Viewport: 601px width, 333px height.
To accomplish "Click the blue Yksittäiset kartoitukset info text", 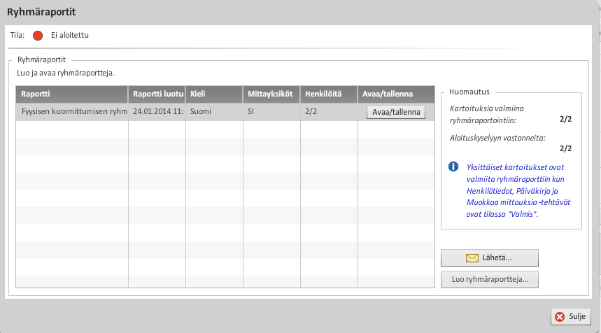I will click(x=518, y=190).
